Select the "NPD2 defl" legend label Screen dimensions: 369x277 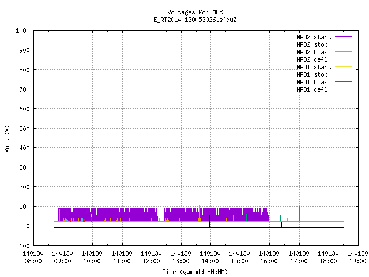pos(312,59)
